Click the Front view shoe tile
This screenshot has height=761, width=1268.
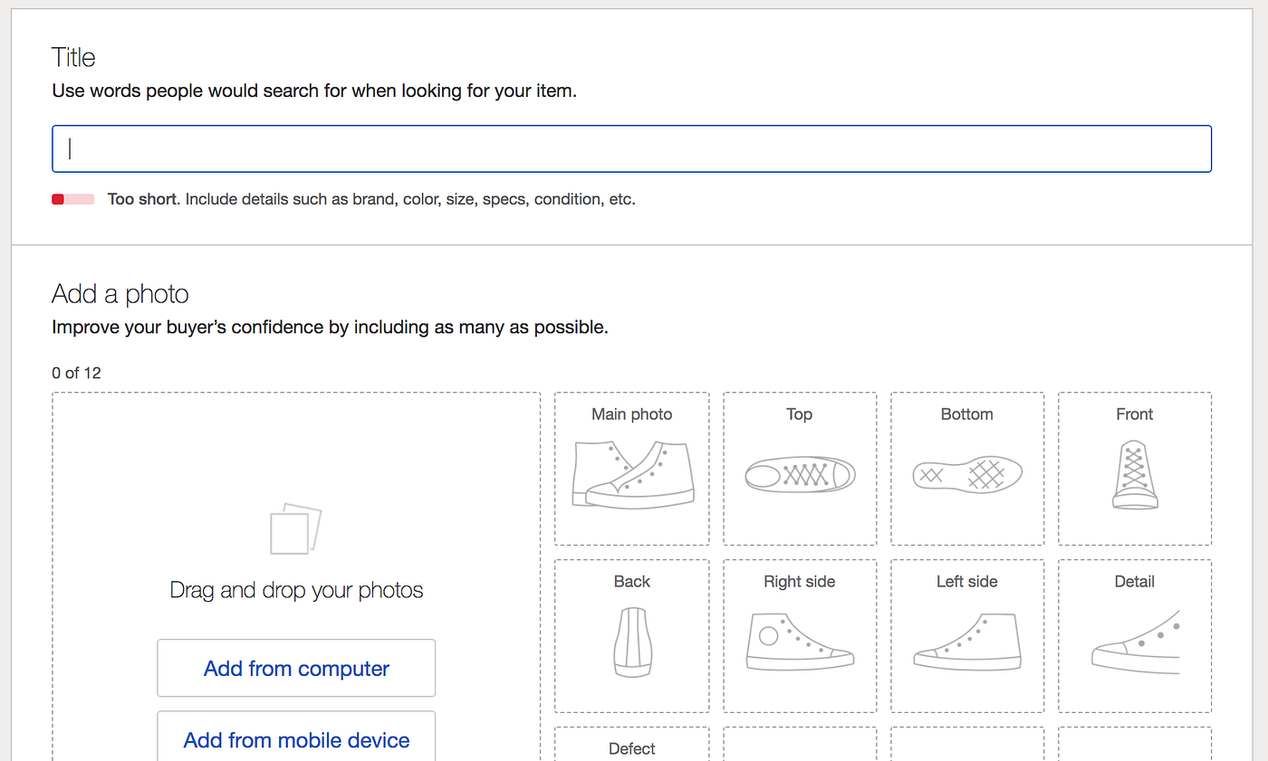pos(1134,468)
